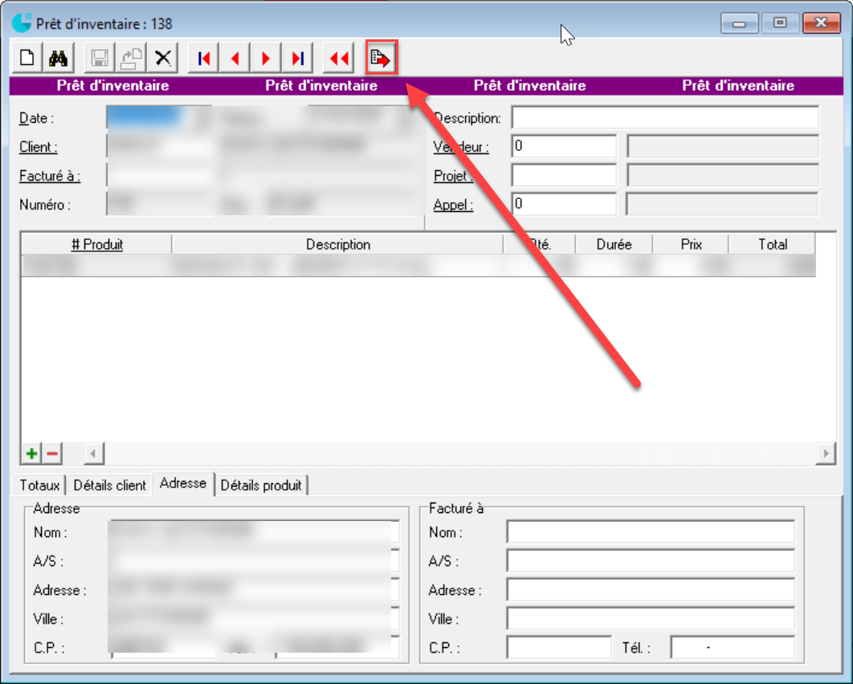Screen dimensions: 853x684
Task: Open the Détails produit tab
Action: pos(262,486)
